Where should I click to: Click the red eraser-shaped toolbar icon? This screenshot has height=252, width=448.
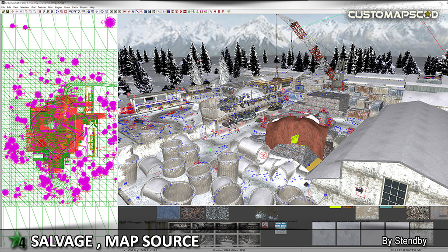coord(129,11)
